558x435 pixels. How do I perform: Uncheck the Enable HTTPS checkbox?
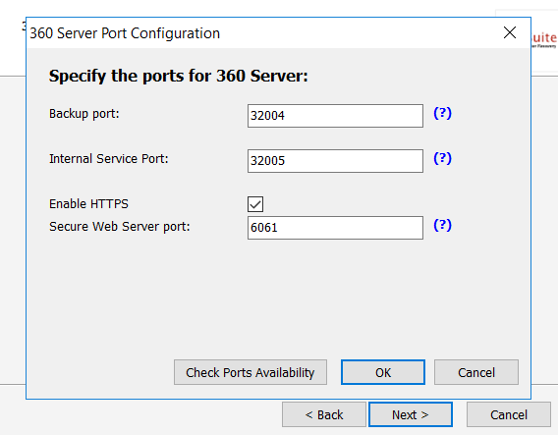255,204
